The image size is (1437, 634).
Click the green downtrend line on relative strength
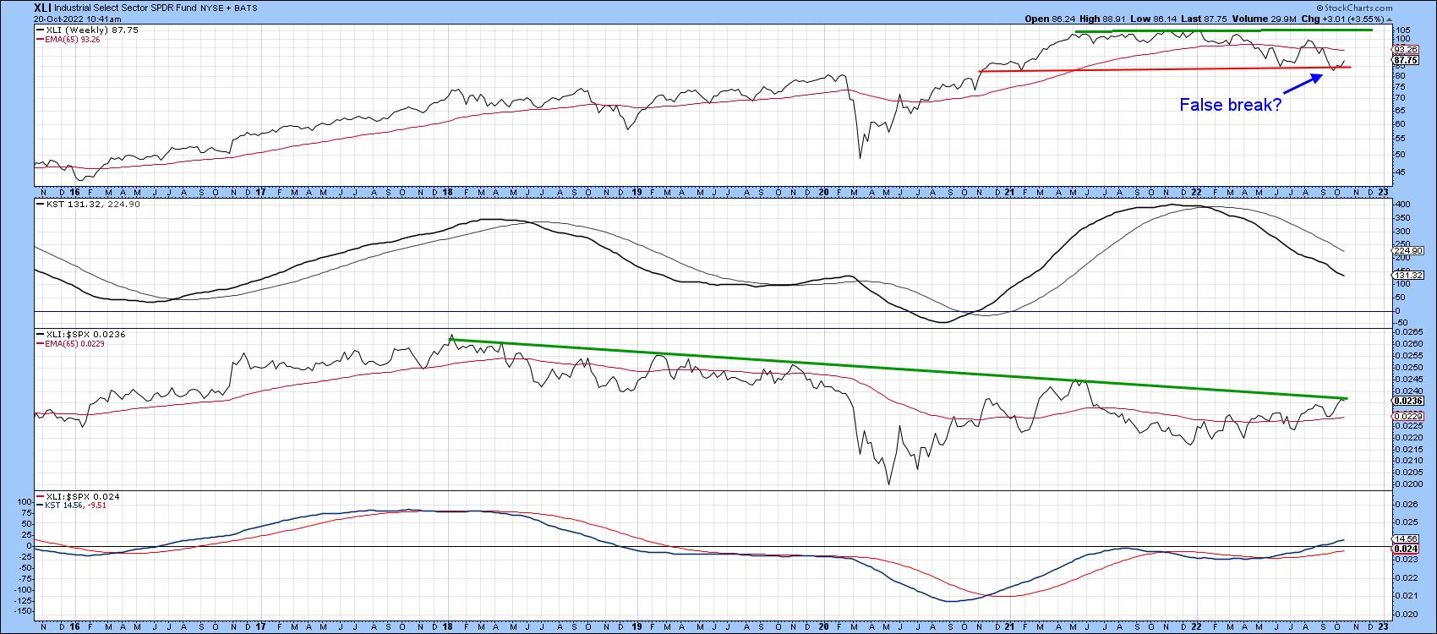click(898, 369)
